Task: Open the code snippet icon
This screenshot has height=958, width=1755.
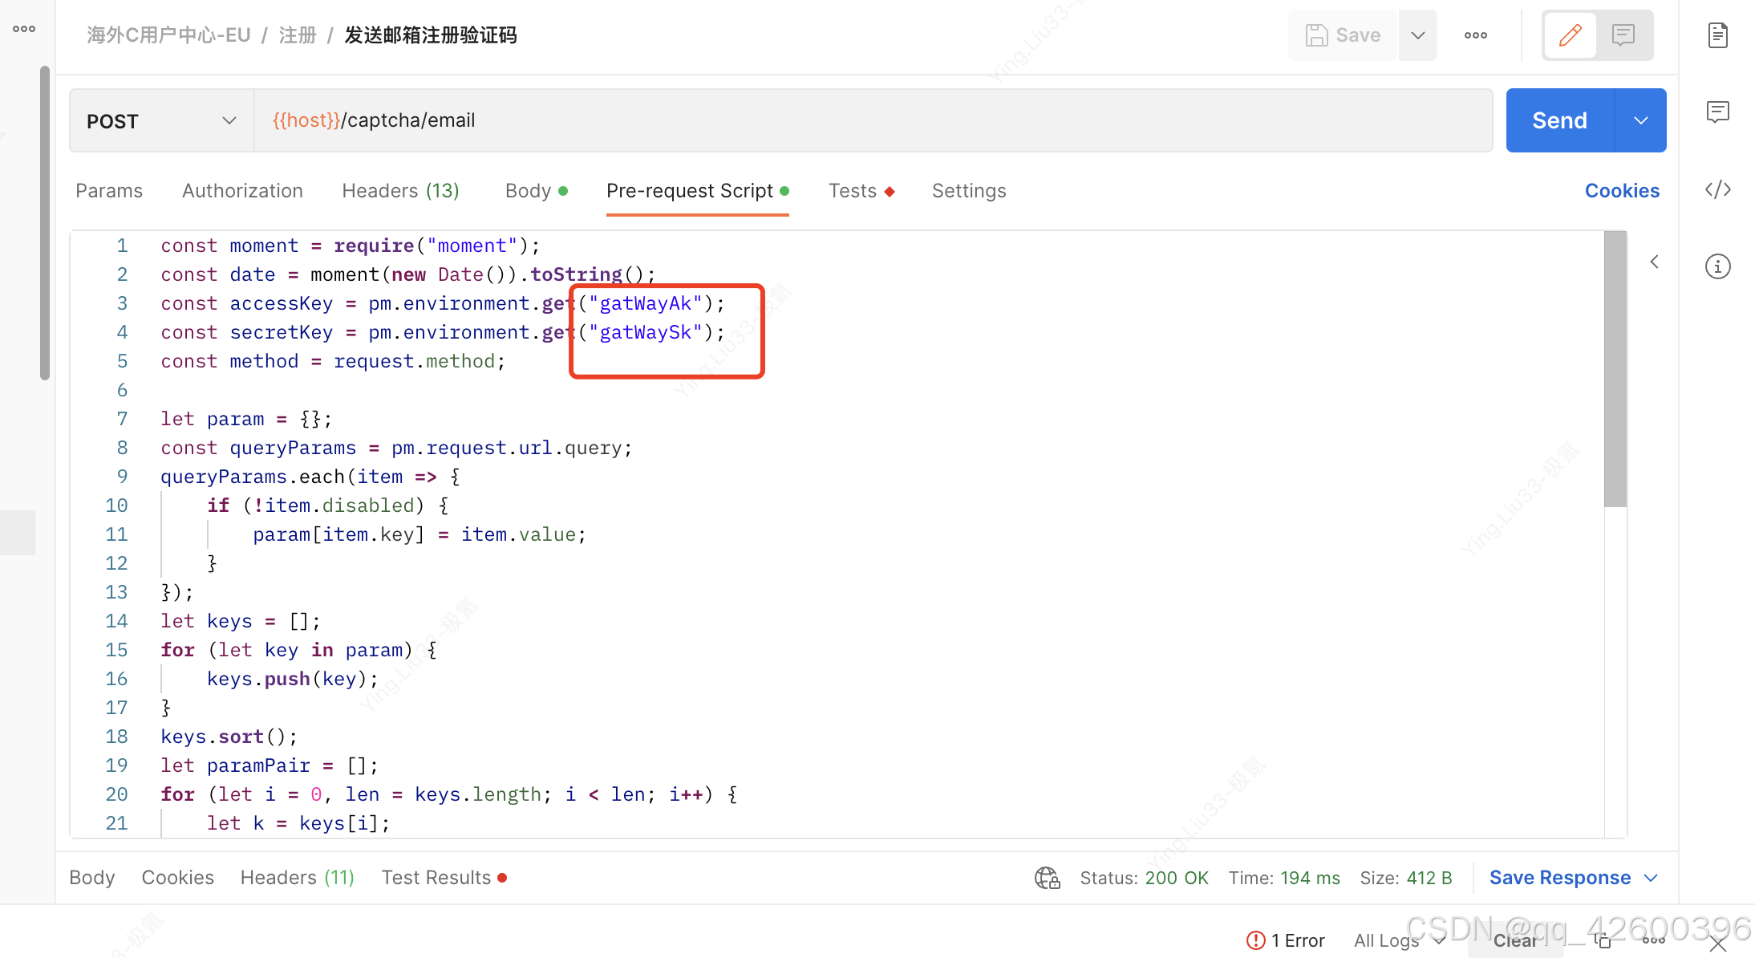Action: click(1717, 189)
